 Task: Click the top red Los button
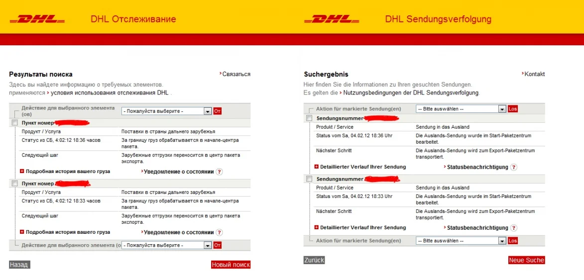[513, 109]
